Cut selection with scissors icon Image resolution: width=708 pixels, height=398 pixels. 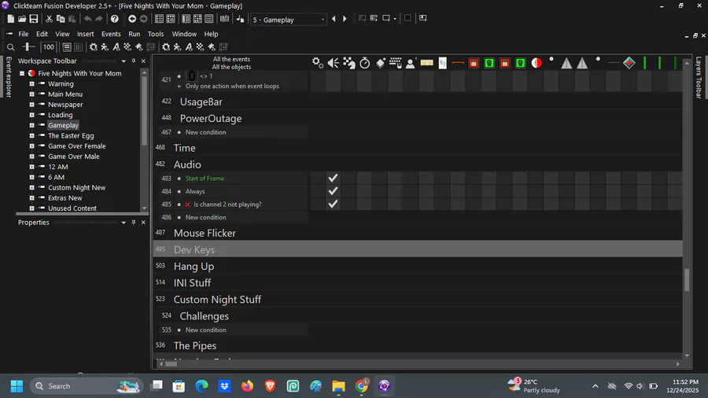[x=49, y=19]
